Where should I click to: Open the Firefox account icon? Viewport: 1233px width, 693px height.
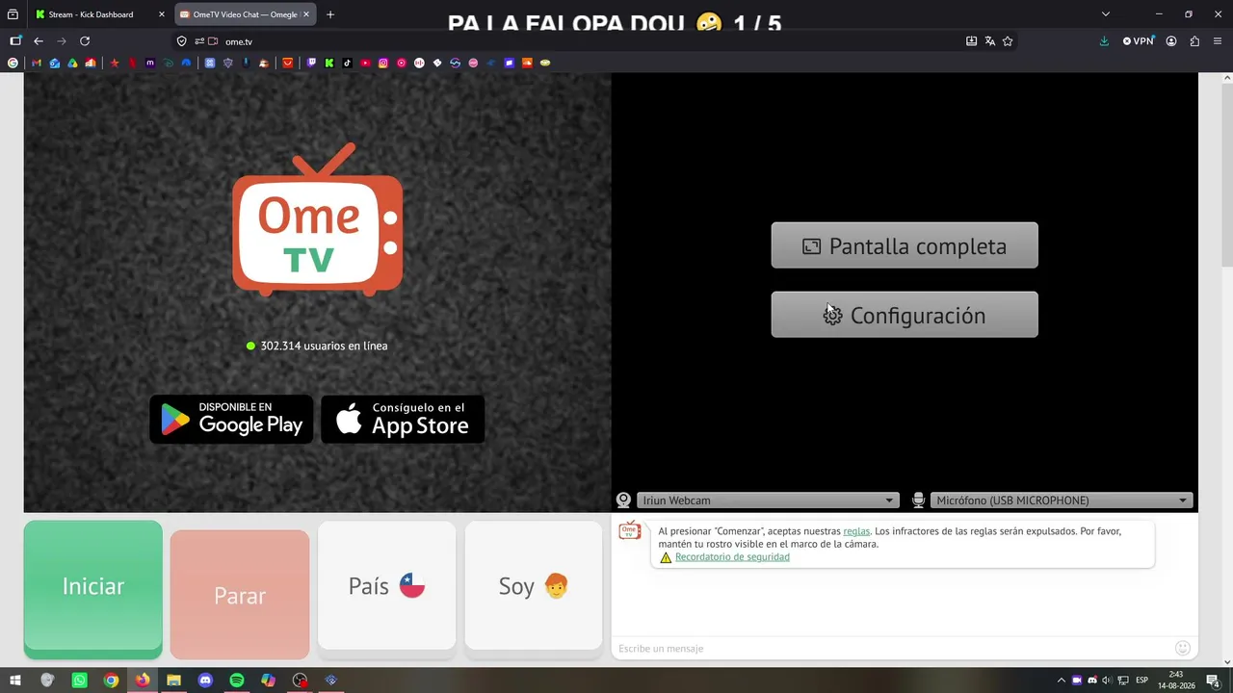[x=1171, y=41]
